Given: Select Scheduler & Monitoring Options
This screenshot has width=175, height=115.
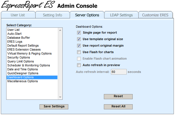Looking at the screenshot, I should click(x=32, y=65).
